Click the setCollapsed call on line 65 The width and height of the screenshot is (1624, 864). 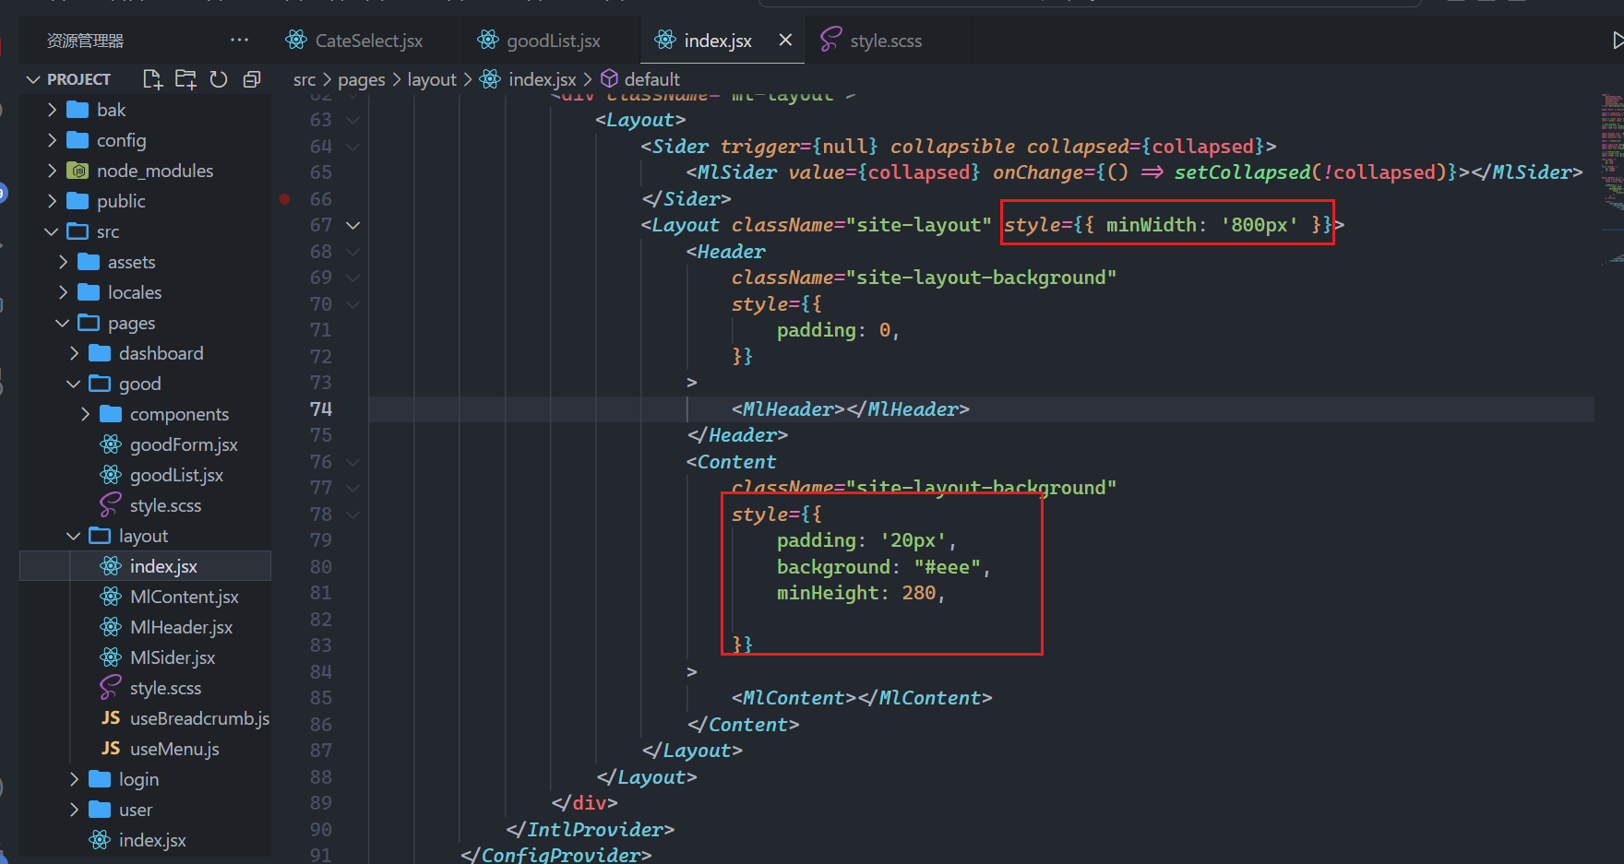coord(1242,172)
